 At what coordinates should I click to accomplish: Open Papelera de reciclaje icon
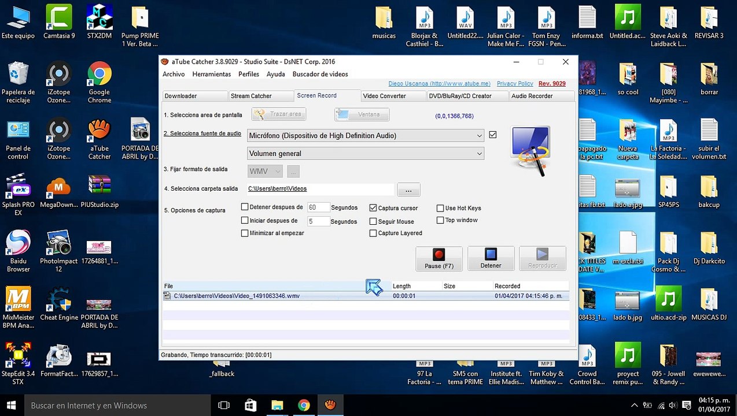[19, 83]
